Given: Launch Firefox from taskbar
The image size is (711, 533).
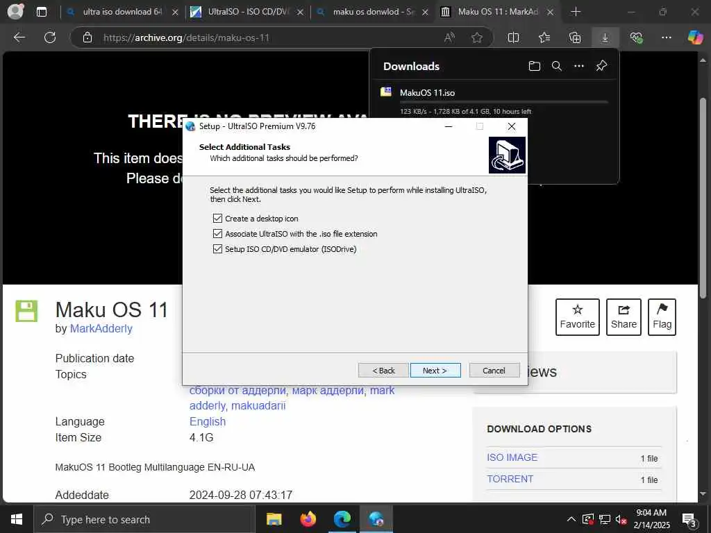Looking at the screenshot, I should point(308,519).
